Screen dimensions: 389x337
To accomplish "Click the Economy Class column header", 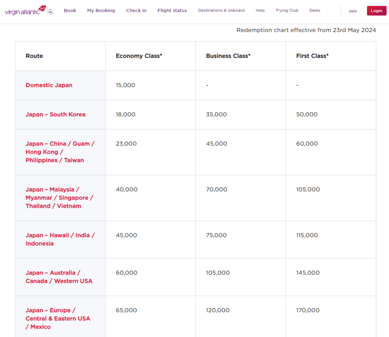I will pos(139,56).
